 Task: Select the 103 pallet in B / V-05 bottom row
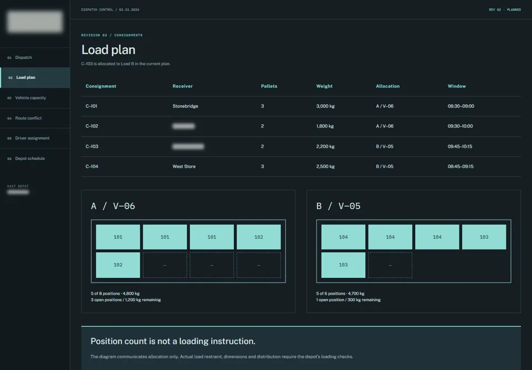pyautogui.click(x=343, y=265)
